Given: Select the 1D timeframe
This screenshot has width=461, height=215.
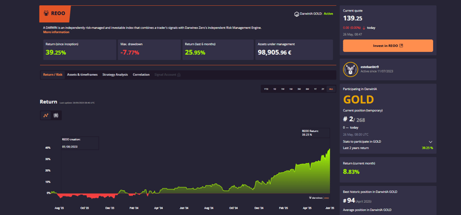Looking at the screenshot, I should (275, 89).
